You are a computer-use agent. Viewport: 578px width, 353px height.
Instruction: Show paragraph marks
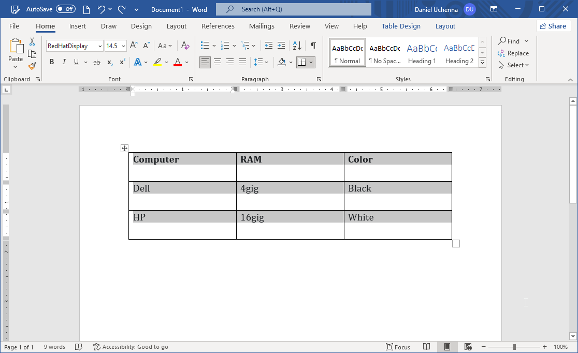tap(313, 46)
